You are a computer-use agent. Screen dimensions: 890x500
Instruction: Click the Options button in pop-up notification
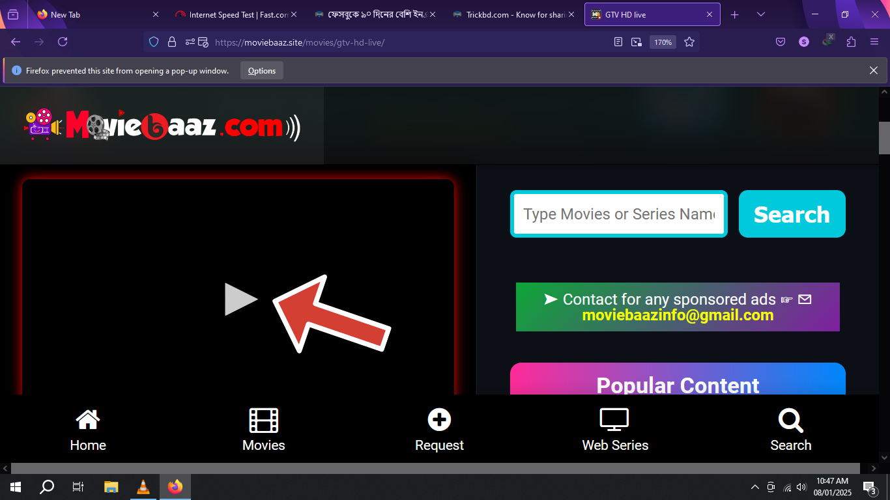click(x=262, y=71)
